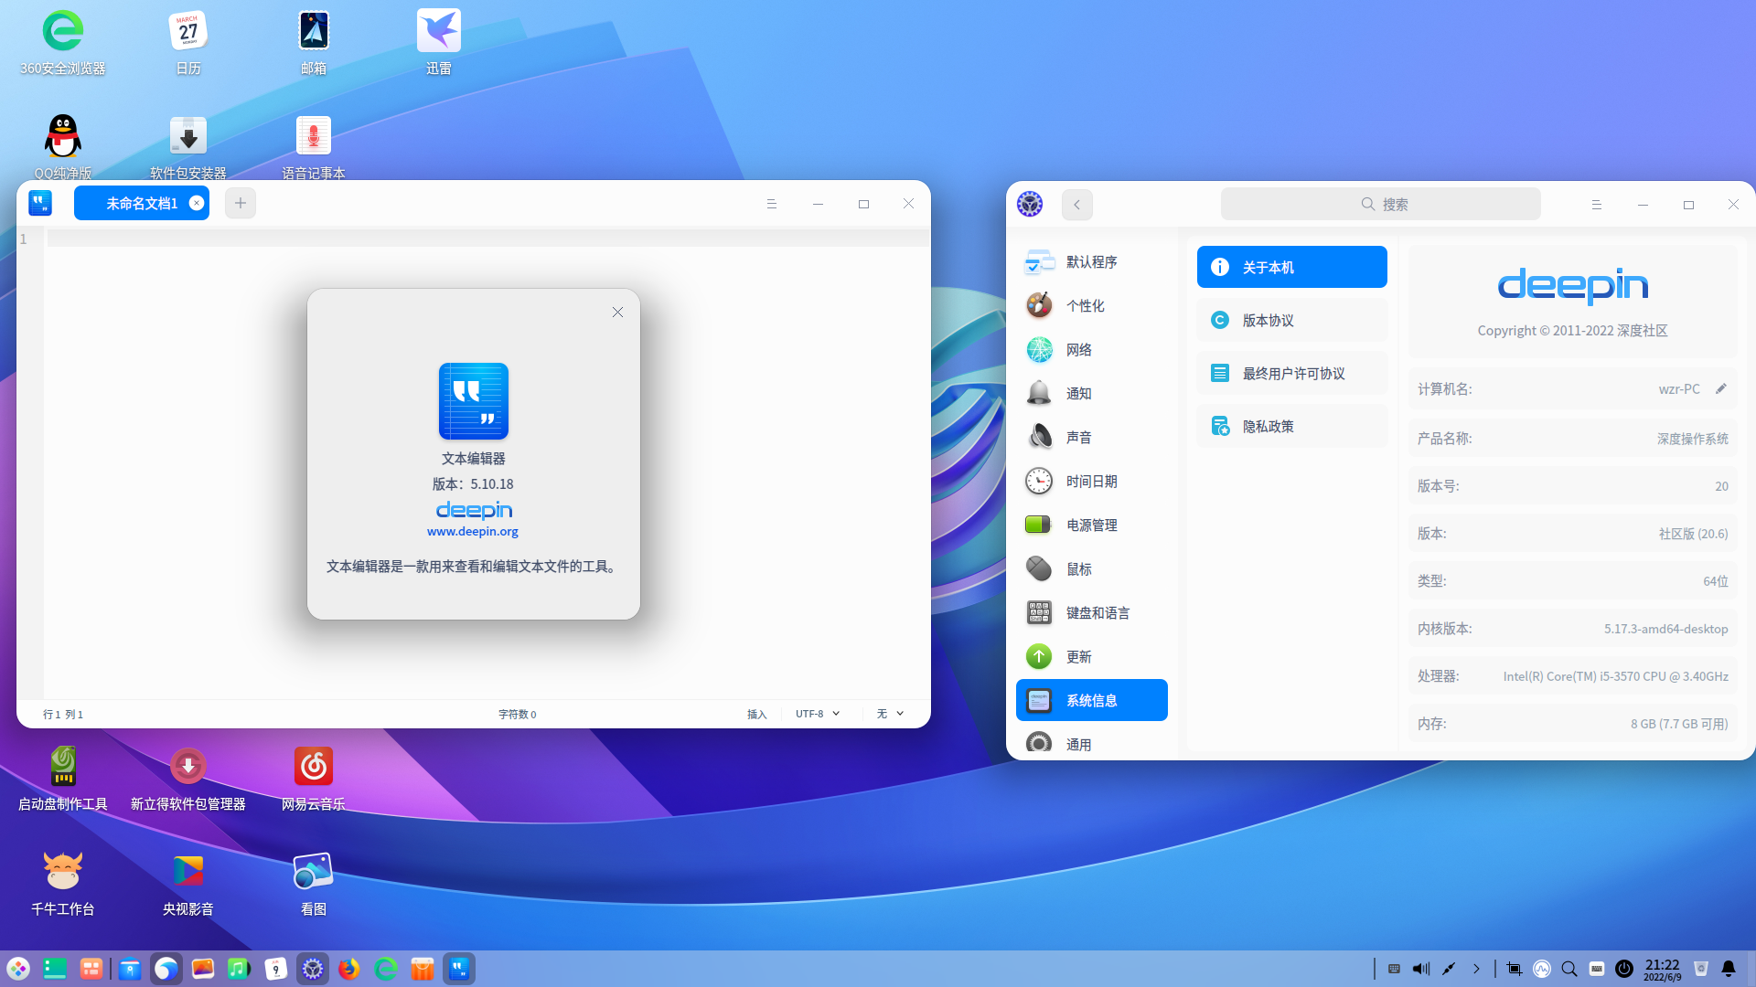Screen dimensions: 1756x987
Task: Open the voice notes (语音记事本) desktop icon
Action: click(313, 137)
